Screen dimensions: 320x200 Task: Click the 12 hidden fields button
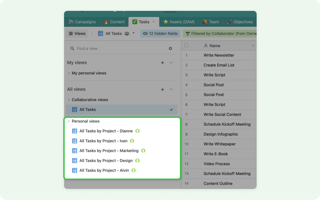[160, 33]
